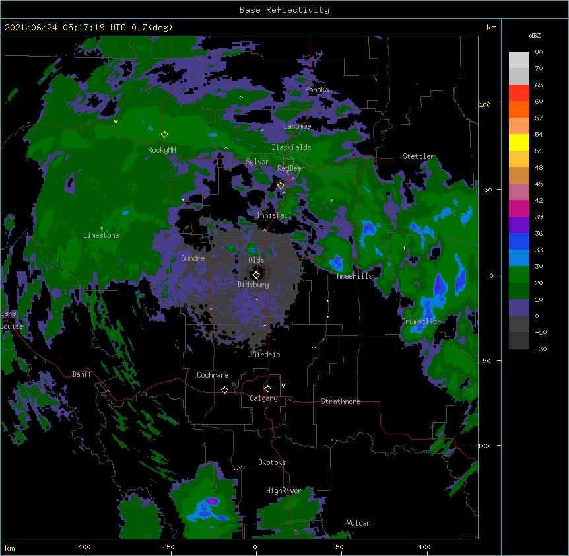569x556 pixels.
Task: Click the Okotoks city label
Action: point(272,462)
